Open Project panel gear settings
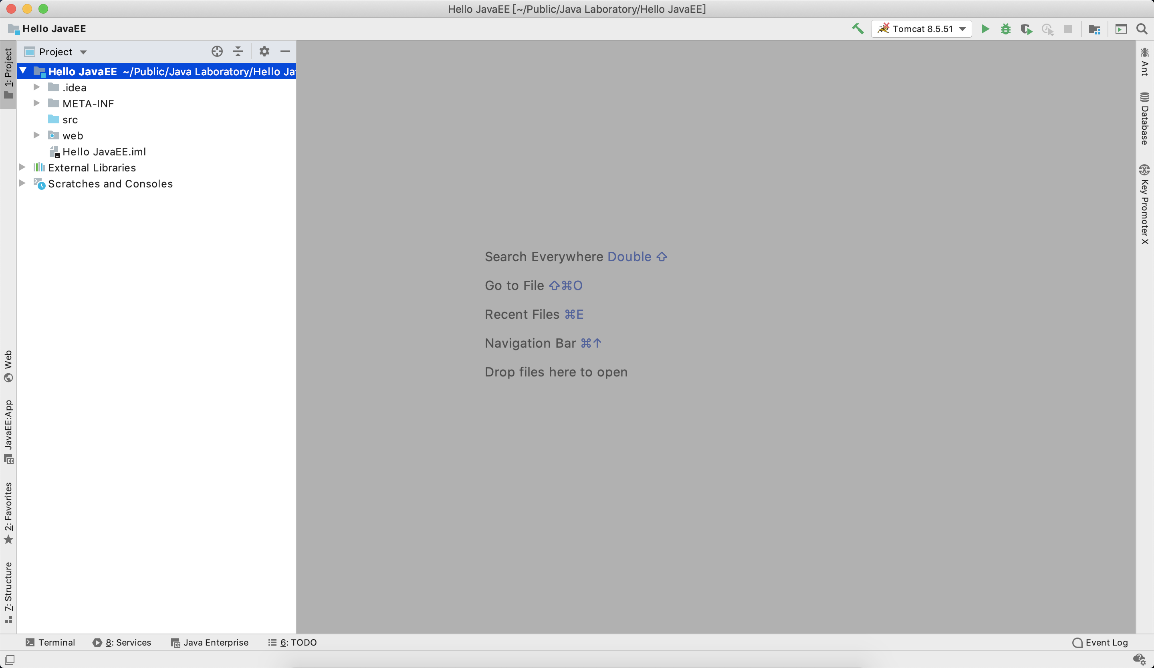 point(264,51)
